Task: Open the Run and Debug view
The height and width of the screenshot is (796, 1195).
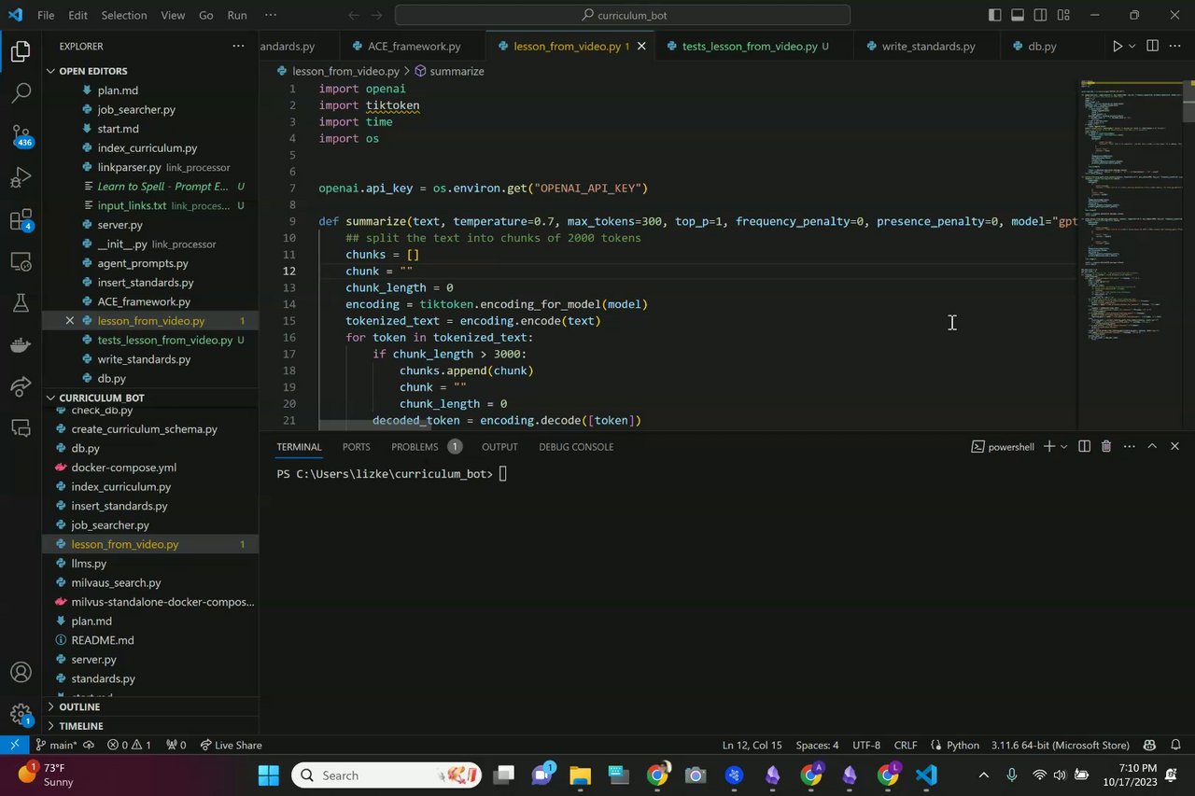Action: (21, 177)
